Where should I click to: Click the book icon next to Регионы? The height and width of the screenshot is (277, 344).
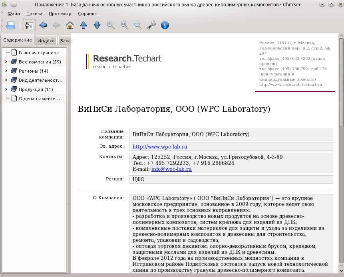coord(14,71)
